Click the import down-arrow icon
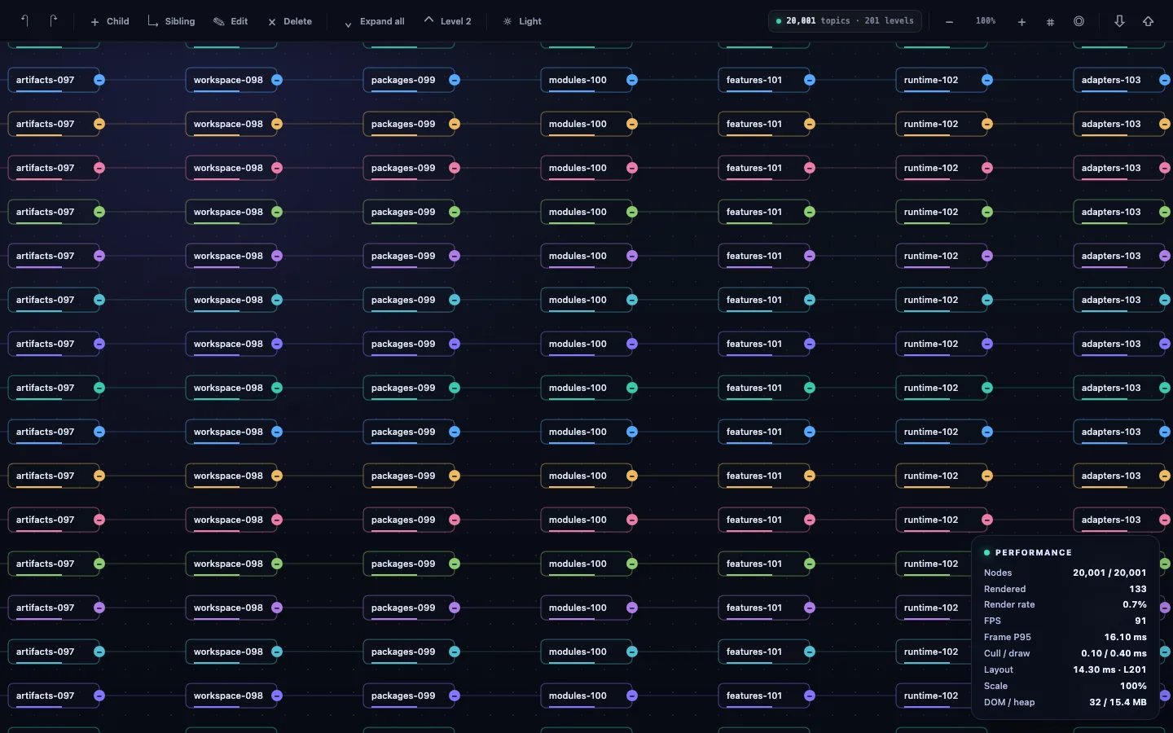 pos(1119,21)
